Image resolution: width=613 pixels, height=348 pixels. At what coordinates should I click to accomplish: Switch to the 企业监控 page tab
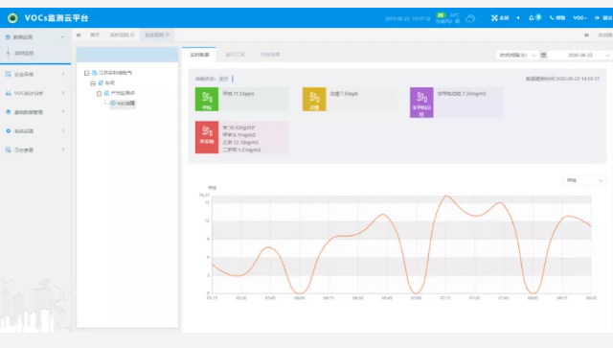click(x=157, y=35)
